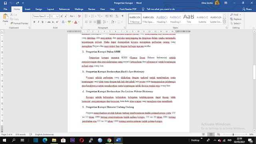This screenshot has height=144, width=256.
Task: Open File Explorer from taskbar
Action: 54,140
